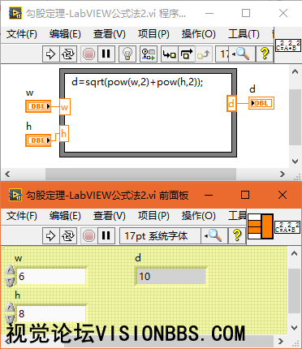Increment the h numeric control
The height and width of the screenshot is (349, 302).
click(10, 308)
